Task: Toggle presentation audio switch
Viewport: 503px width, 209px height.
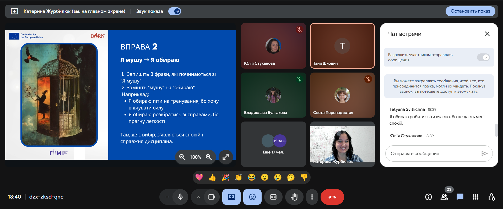Action: click(x=175, y=11)
